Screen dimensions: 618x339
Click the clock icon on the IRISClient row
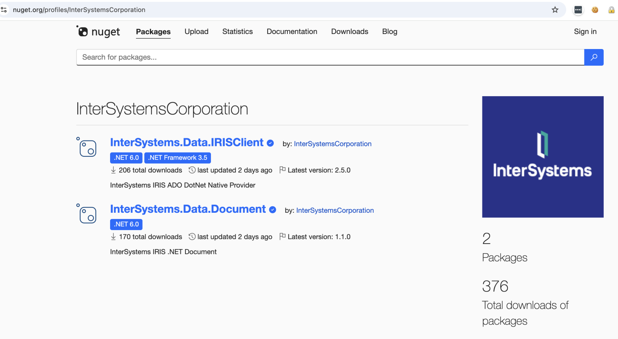(x=192, y=170)
